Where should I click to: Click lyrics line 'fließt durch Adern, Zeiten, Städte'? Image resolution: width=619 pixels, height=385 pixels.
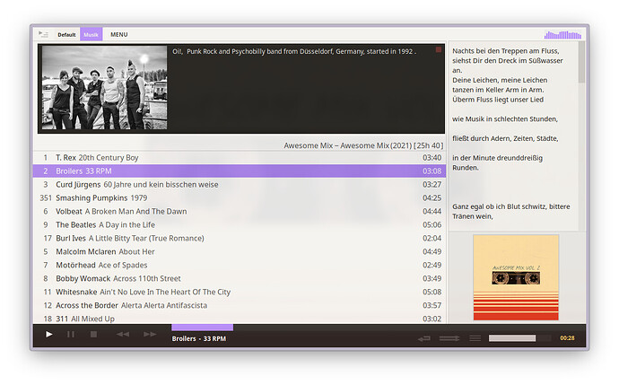505,138
